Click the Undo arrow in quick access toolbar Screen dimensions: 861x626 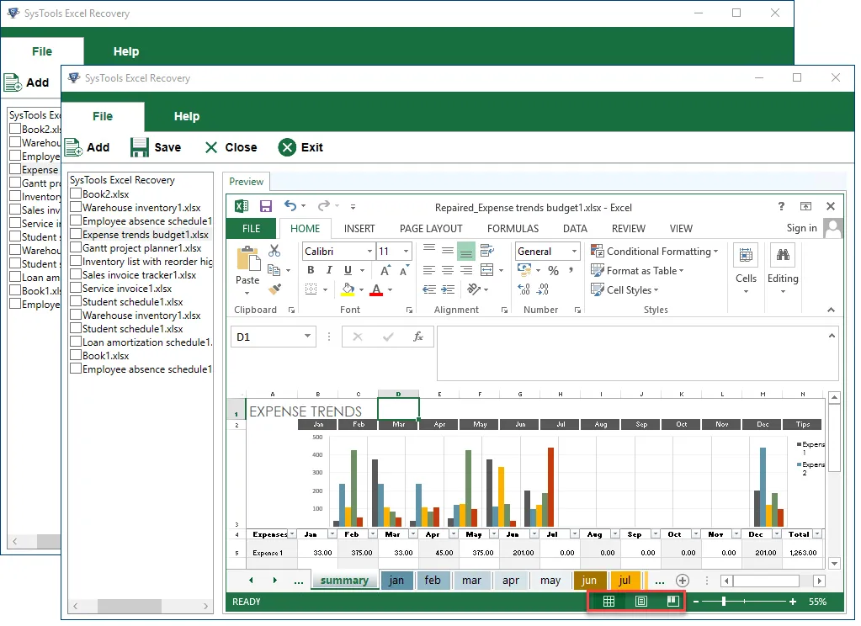(290, 206)
